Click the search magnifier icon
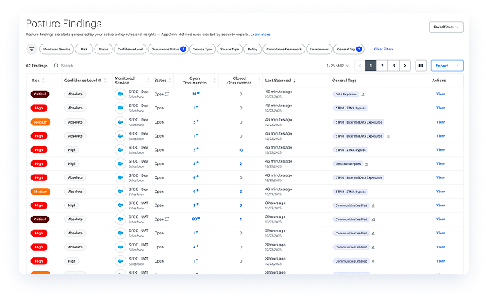 [x=56, y=66]
